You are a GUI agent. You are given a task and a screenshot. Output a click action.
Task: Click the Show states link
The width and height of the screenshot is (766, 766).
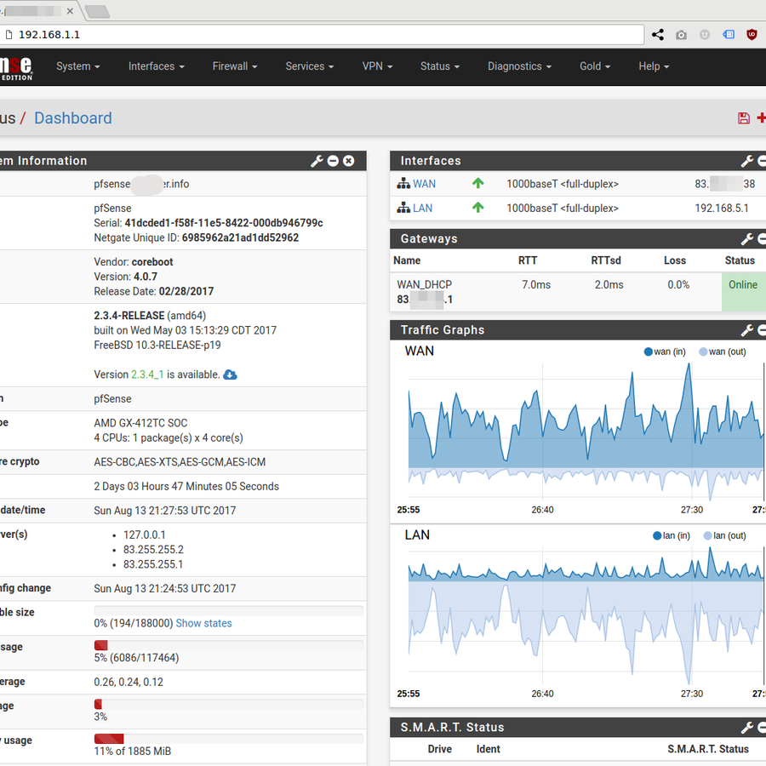203,623
